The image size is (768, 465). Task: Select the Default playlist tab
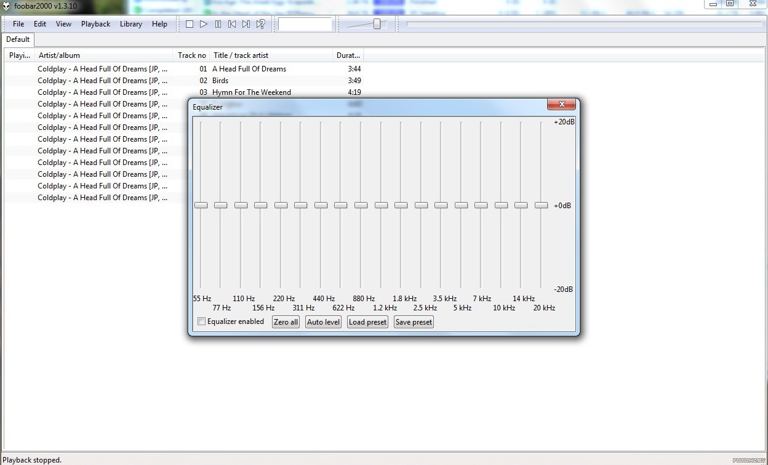click(x=18, y=39)
